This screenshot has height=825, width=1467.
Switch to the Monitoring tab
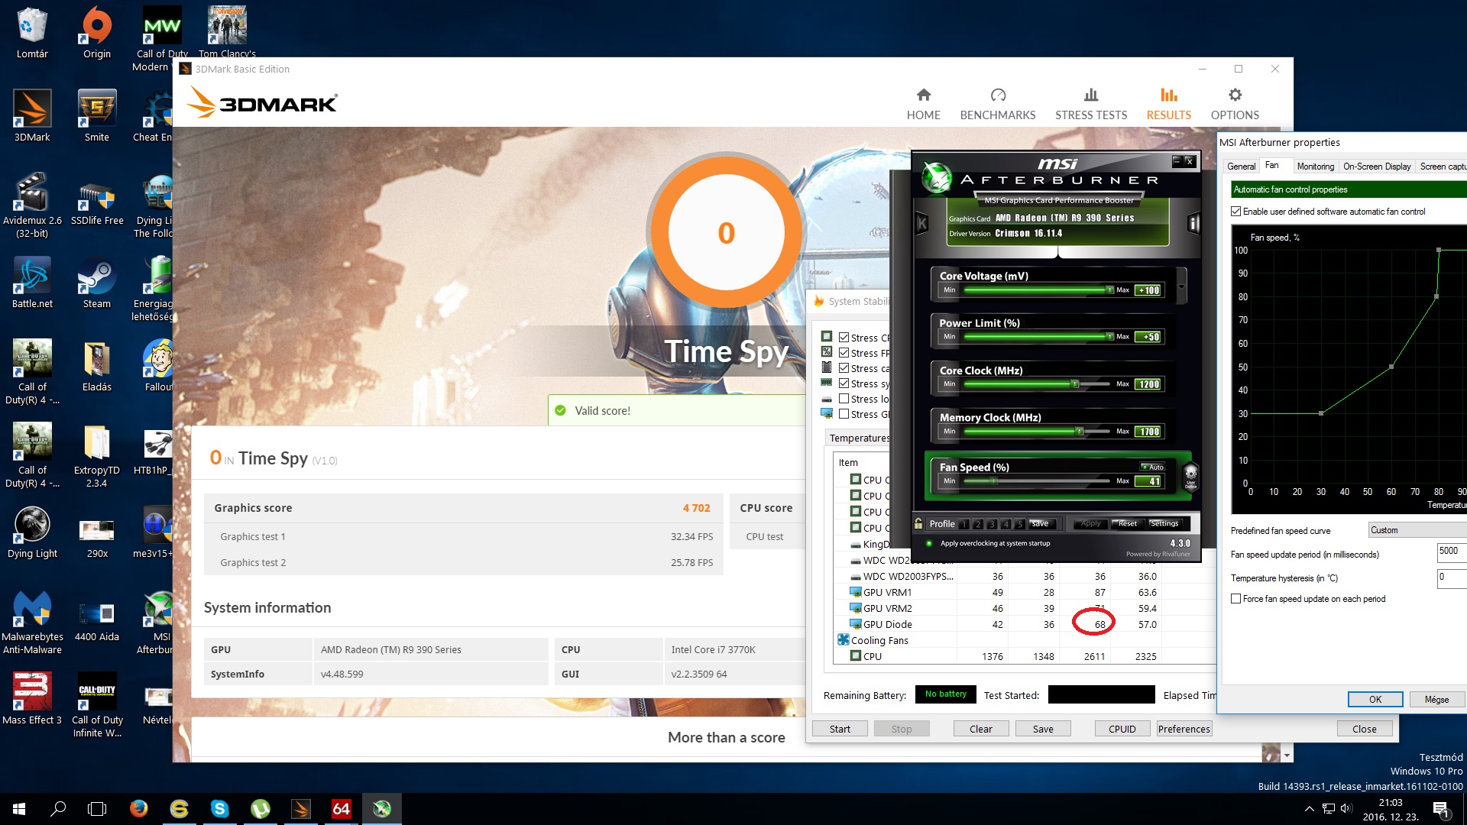(1315, 167)
